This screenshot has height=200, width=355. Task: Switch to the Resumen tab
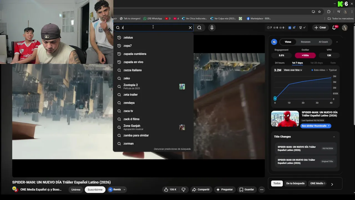[306, 42]
